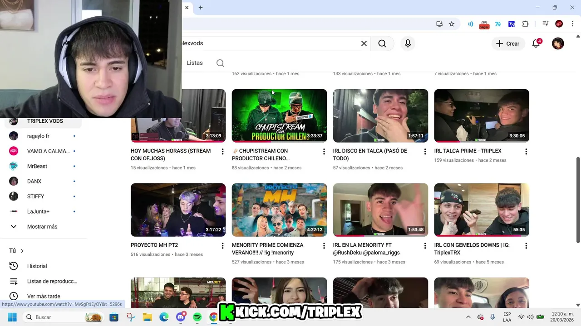
Task: Open the media controls icon in Chrome toolbar
Action: coord(546,24)
